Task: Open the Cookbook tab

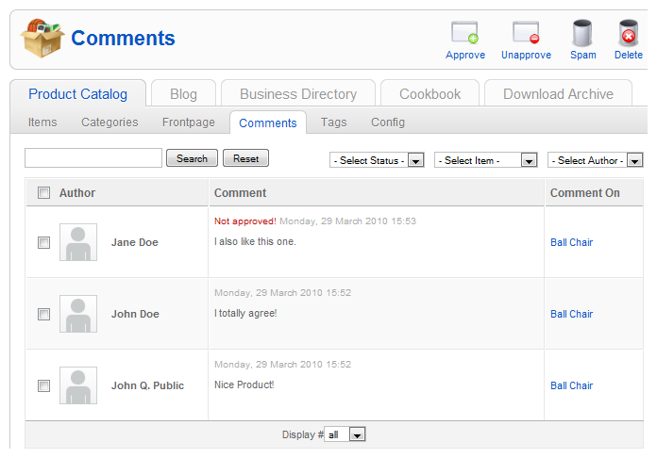Action: click(430, 93)
